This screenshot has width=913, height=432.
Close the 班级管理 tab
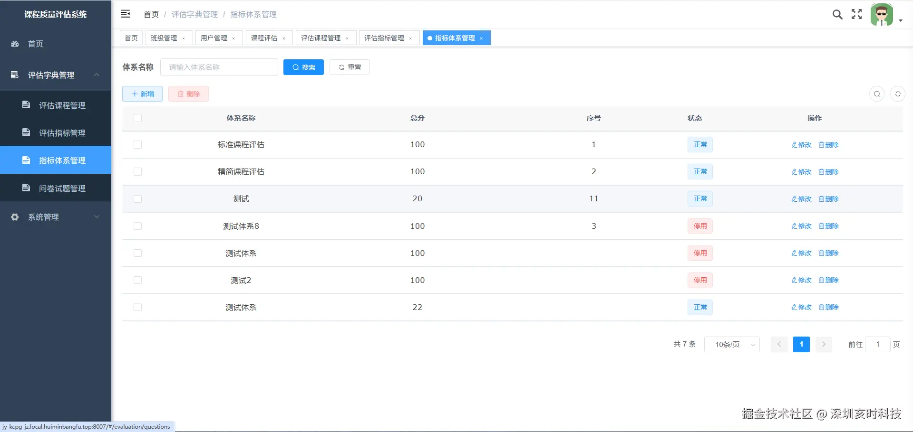184,38
